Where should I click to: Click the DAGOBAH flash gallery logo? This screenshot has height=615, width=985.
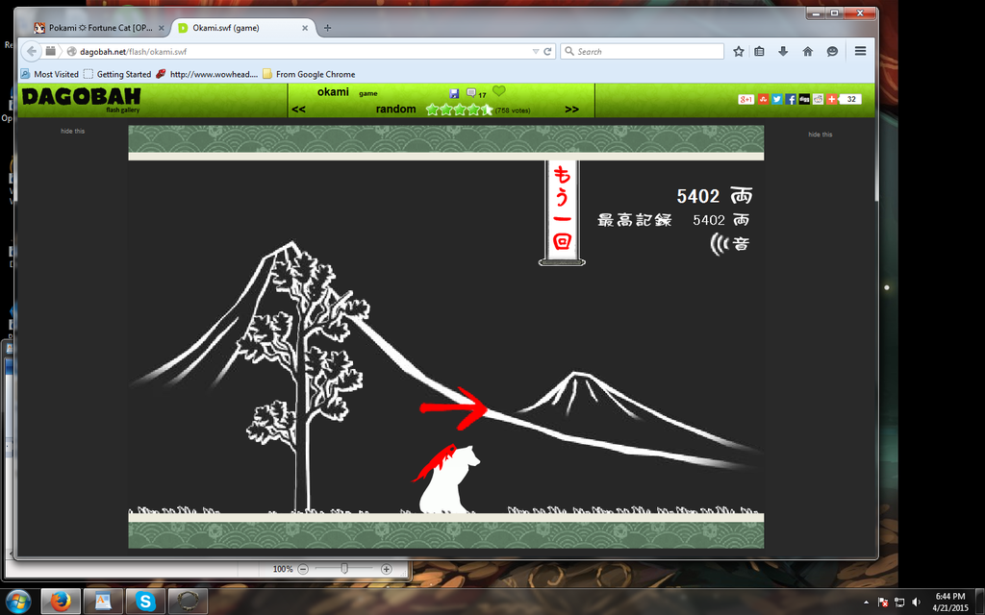click(81, 99)
